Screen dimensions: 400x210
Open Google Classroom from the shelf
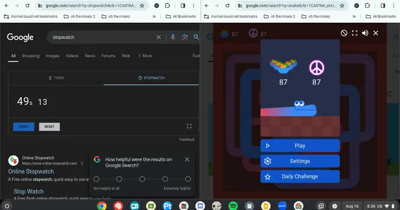coord(151,205)
